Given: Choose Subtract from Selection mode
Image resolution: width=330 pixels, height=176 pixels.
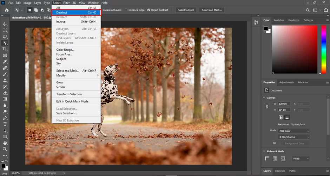Looking at the screenshot, I should pyautogui.click(x=42, y=10).
